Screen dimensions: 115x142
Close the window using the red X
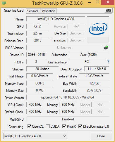tap(108, 2)
